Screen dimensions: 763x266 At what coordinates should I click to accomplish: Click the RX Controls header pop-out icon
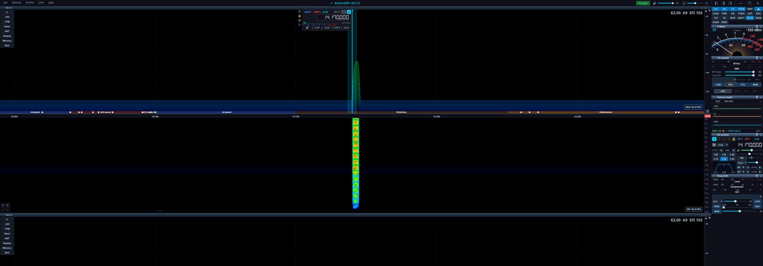pyautogui.click(x=757, y=135)
